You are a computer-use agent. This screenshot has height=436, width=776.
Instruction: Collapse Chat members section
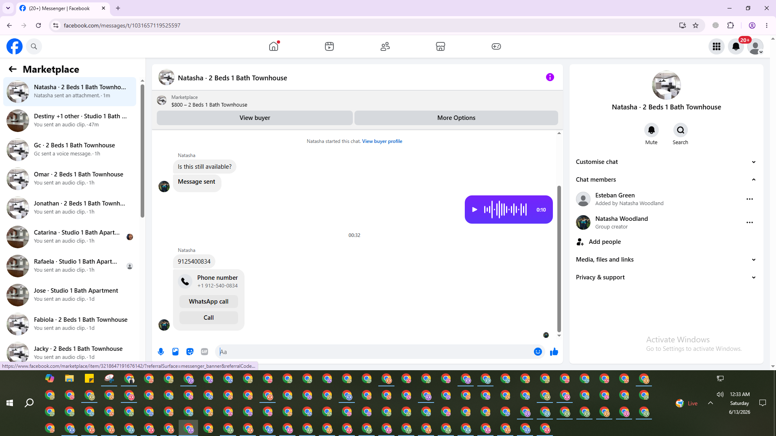point(666,180)
